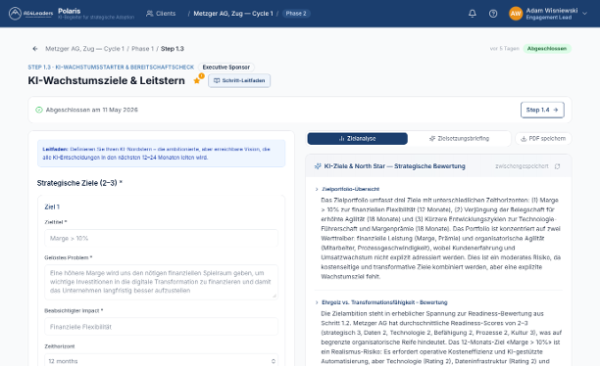Open notifications bell

click(473, 14)
